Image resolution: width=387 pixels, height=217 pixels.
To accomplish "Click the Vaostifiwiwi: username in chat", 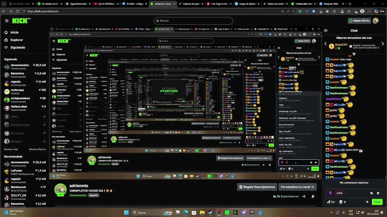I will (334, 99).
